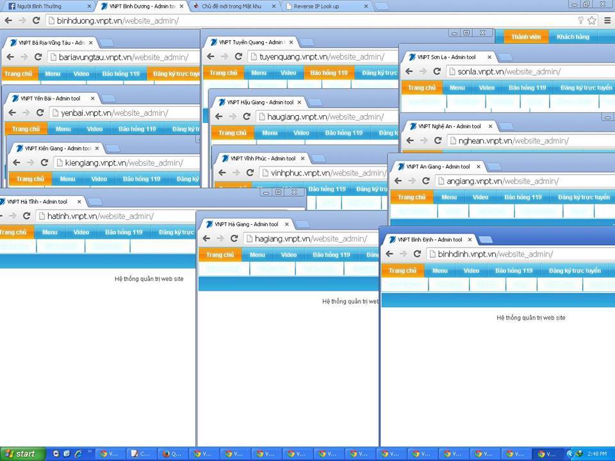Viewport: 615px width, 461px height.
Task: Open Video in the An Giang window
Action: tap(480, 197)
